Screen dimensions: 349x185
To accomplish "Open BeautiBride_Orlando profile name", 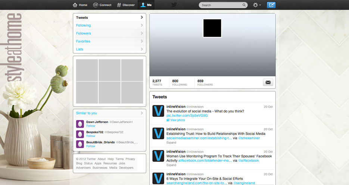I will coord(100,142).
